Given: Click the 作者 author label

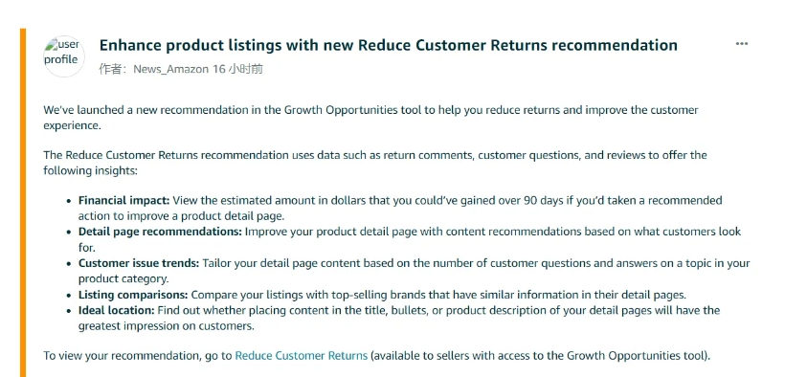Looking at the screenshot, I should [x=112, y=69].
